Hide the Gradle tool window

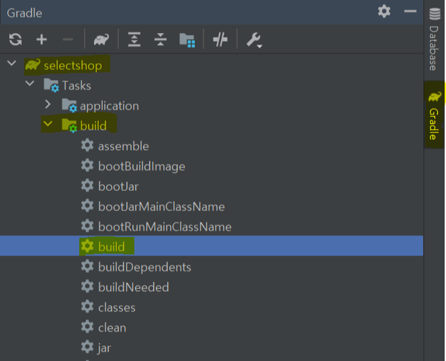click(x=410, y=11)
